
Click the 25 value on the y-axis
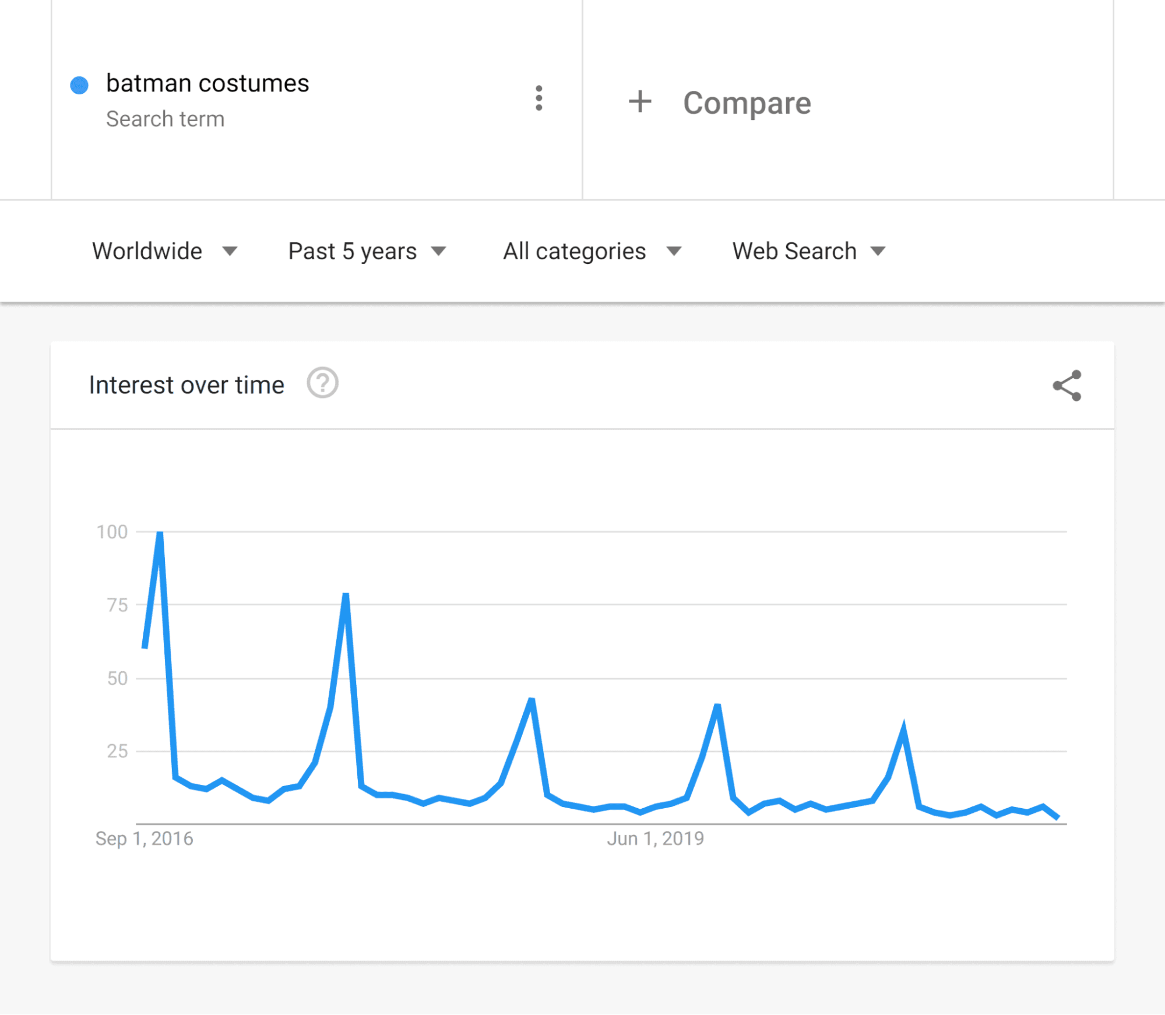point(117,751)
